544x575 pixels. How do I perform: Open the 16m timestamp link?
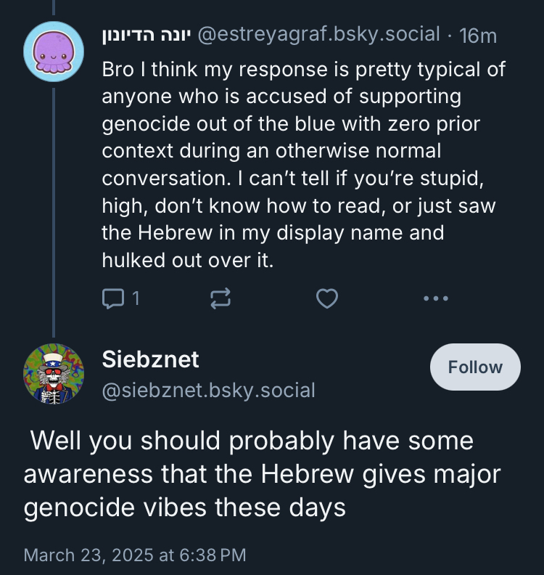coord(479,34)
